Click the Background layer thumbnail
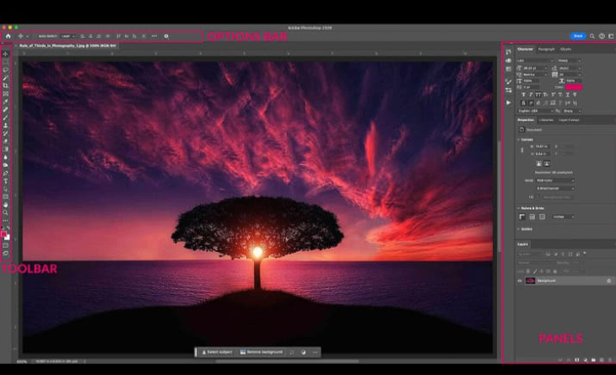Viewport: 616px width, 375px height. [x=531, y=281]
